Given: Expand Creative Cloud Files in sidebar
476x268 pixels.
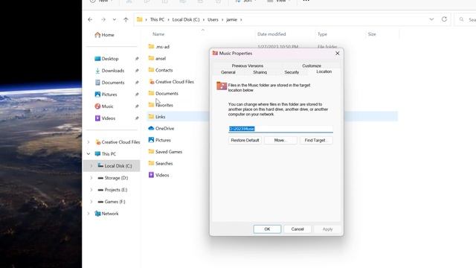Looking at the screenshot, I should click(x=89, y=142).
